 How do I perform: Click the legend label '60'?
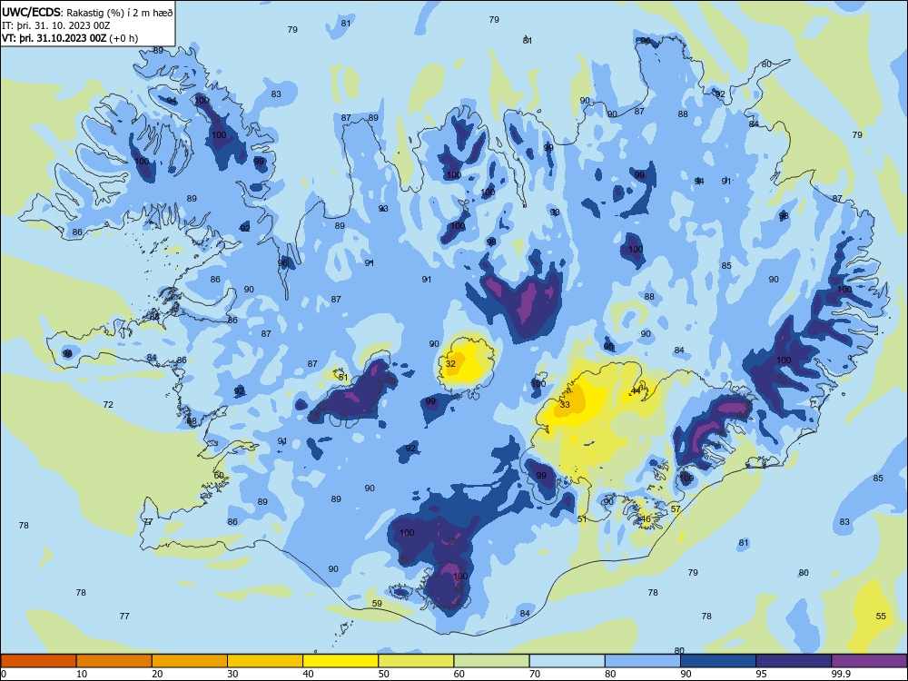459,674
